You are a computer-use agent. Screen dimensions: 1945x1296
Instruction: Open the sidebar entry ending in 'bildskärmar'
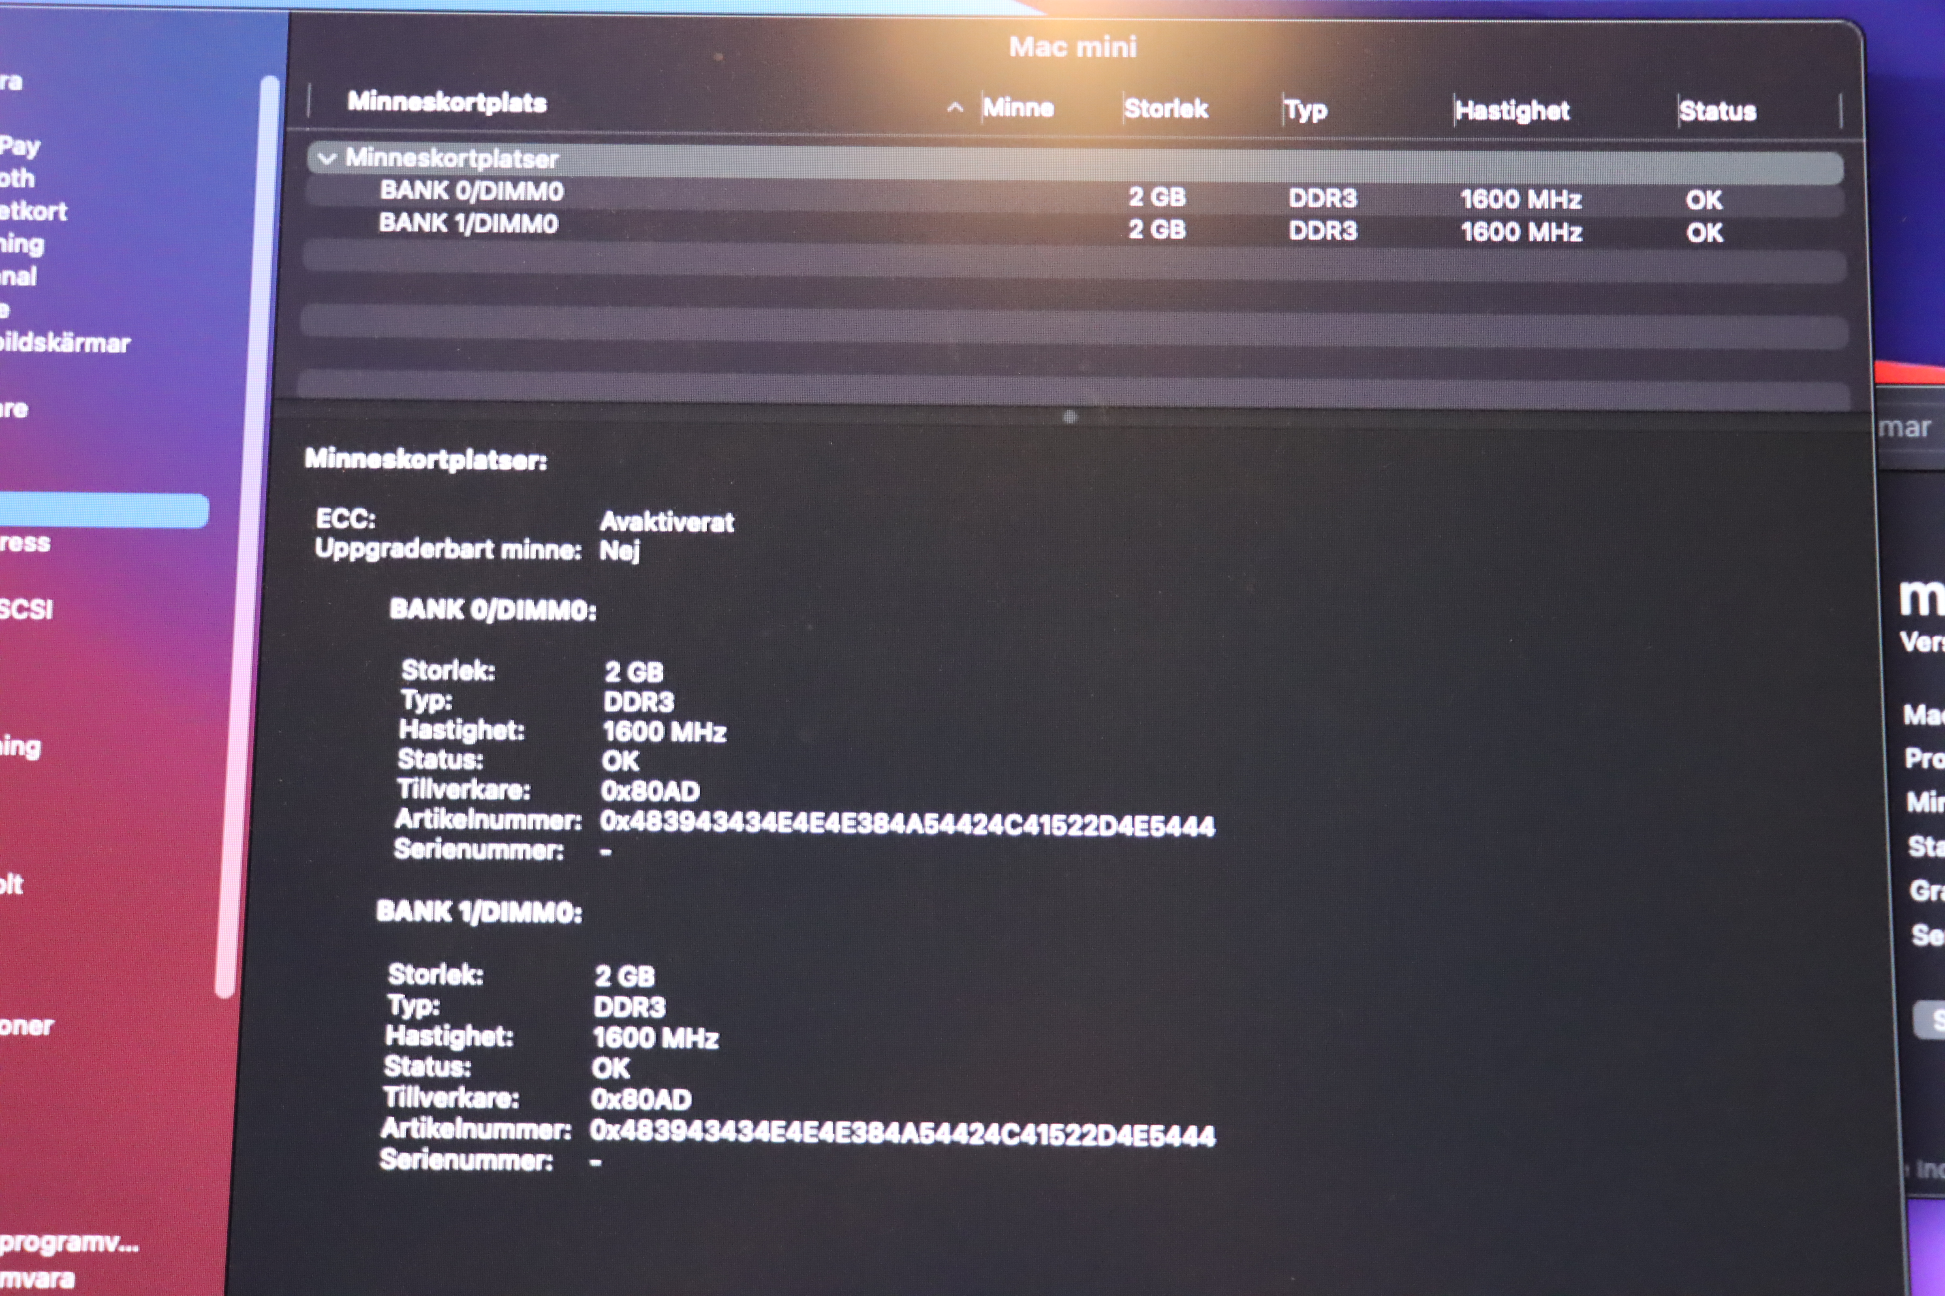pyautogui.click(x=64, y=343)
